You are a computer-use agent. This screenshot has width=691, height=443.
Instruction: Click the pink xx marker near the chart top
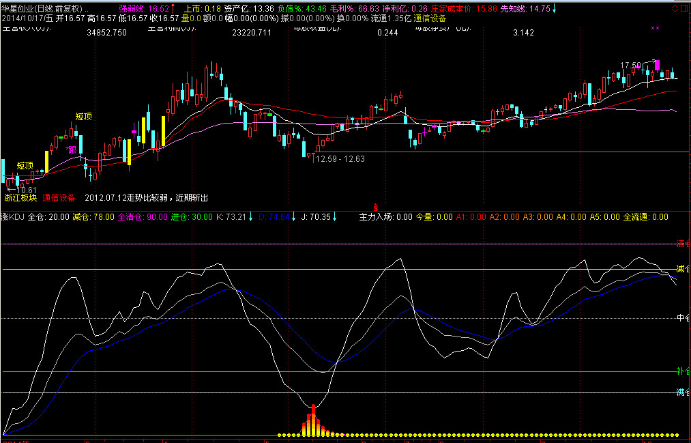pyautogui.click(x=656, y=28)
